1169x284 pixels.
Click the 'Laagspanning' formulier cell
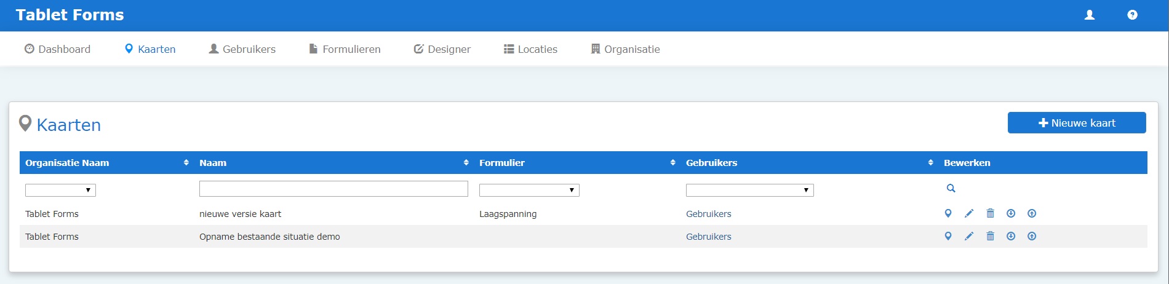[508, 214]
